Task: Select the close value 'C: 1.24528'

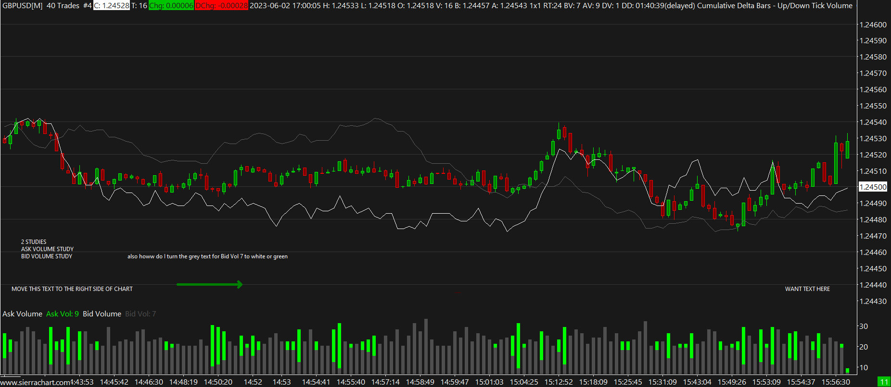Action: [x=112, y=6]
